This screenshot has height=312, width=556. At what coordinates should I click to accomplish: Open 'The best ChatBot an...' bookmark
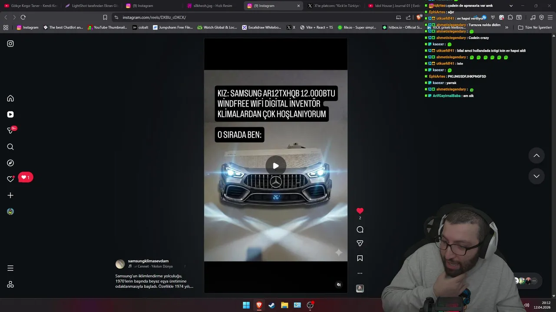(x=63, y=27)
